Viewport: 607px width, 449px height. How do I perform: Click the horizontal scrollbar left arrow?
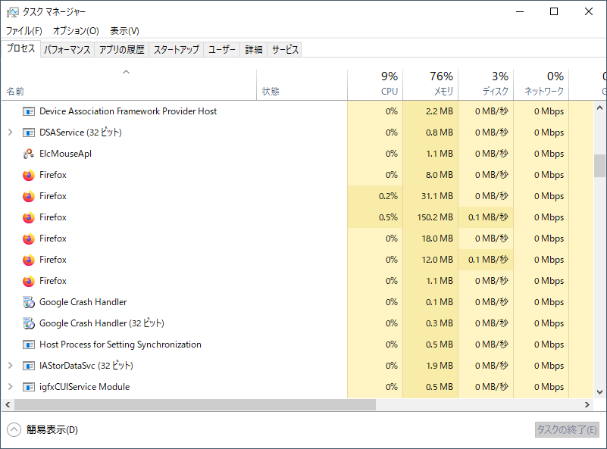click(8, 404)
